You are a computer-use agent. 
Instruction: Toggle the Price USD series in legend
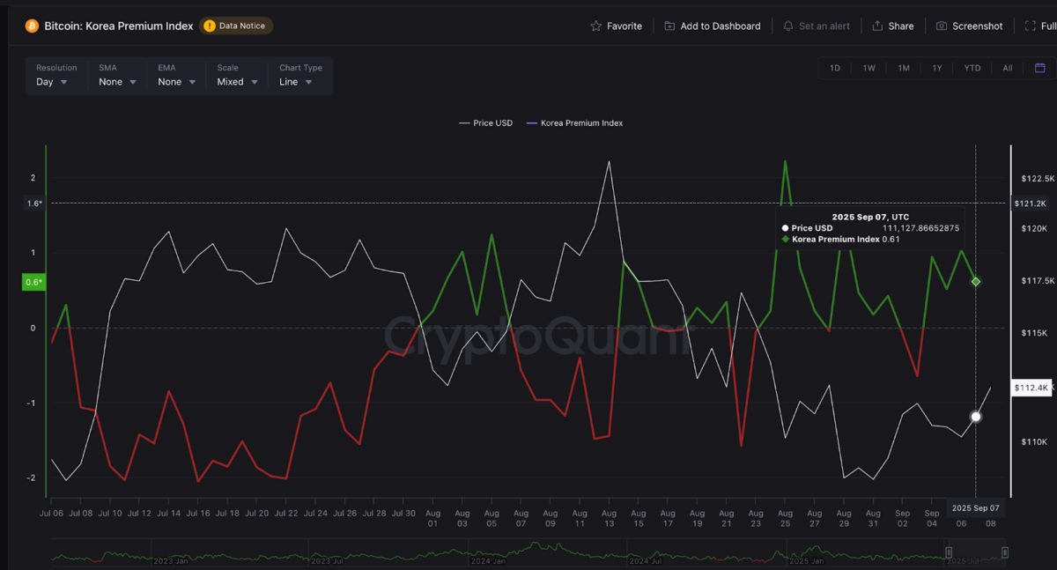click(487, 123)
